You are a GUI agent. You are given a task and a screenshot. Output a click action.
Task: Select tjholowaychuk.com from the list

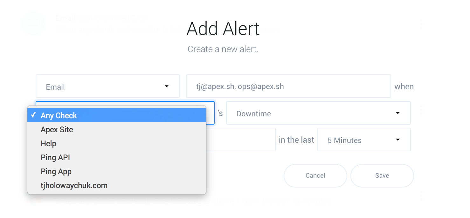74,185
